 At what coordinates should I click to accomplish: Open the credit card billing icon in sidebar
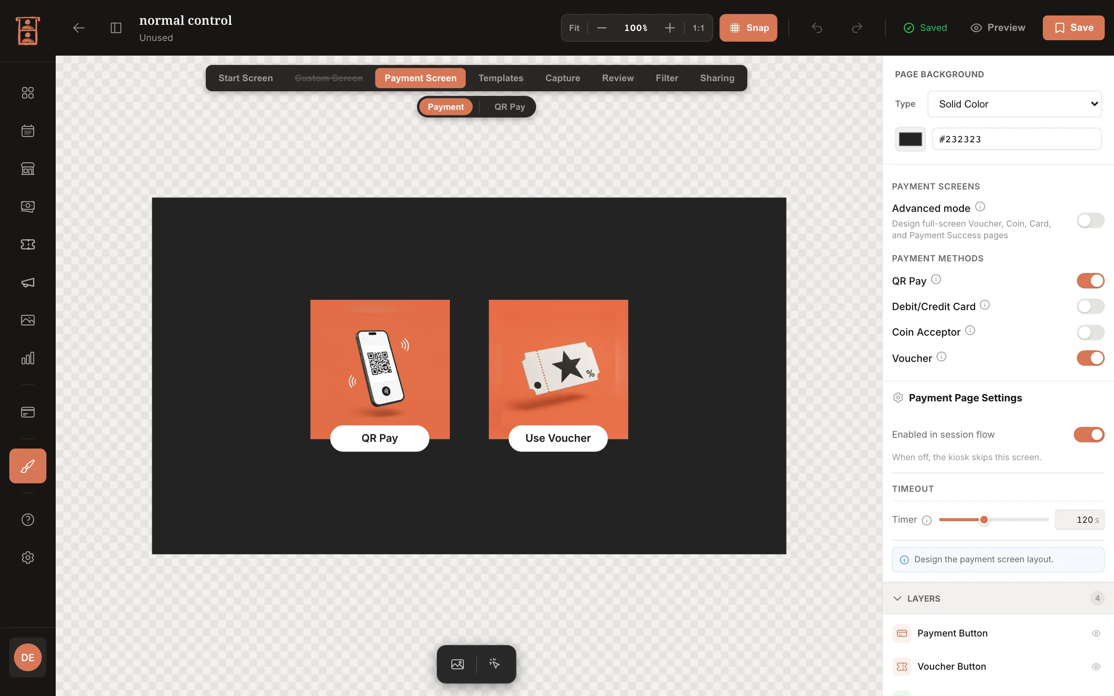pos(27,412)
